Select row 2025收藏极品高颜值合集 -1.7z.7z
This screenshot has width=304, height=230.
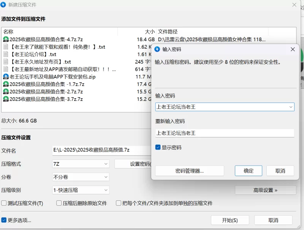click(x=77, y=84)
